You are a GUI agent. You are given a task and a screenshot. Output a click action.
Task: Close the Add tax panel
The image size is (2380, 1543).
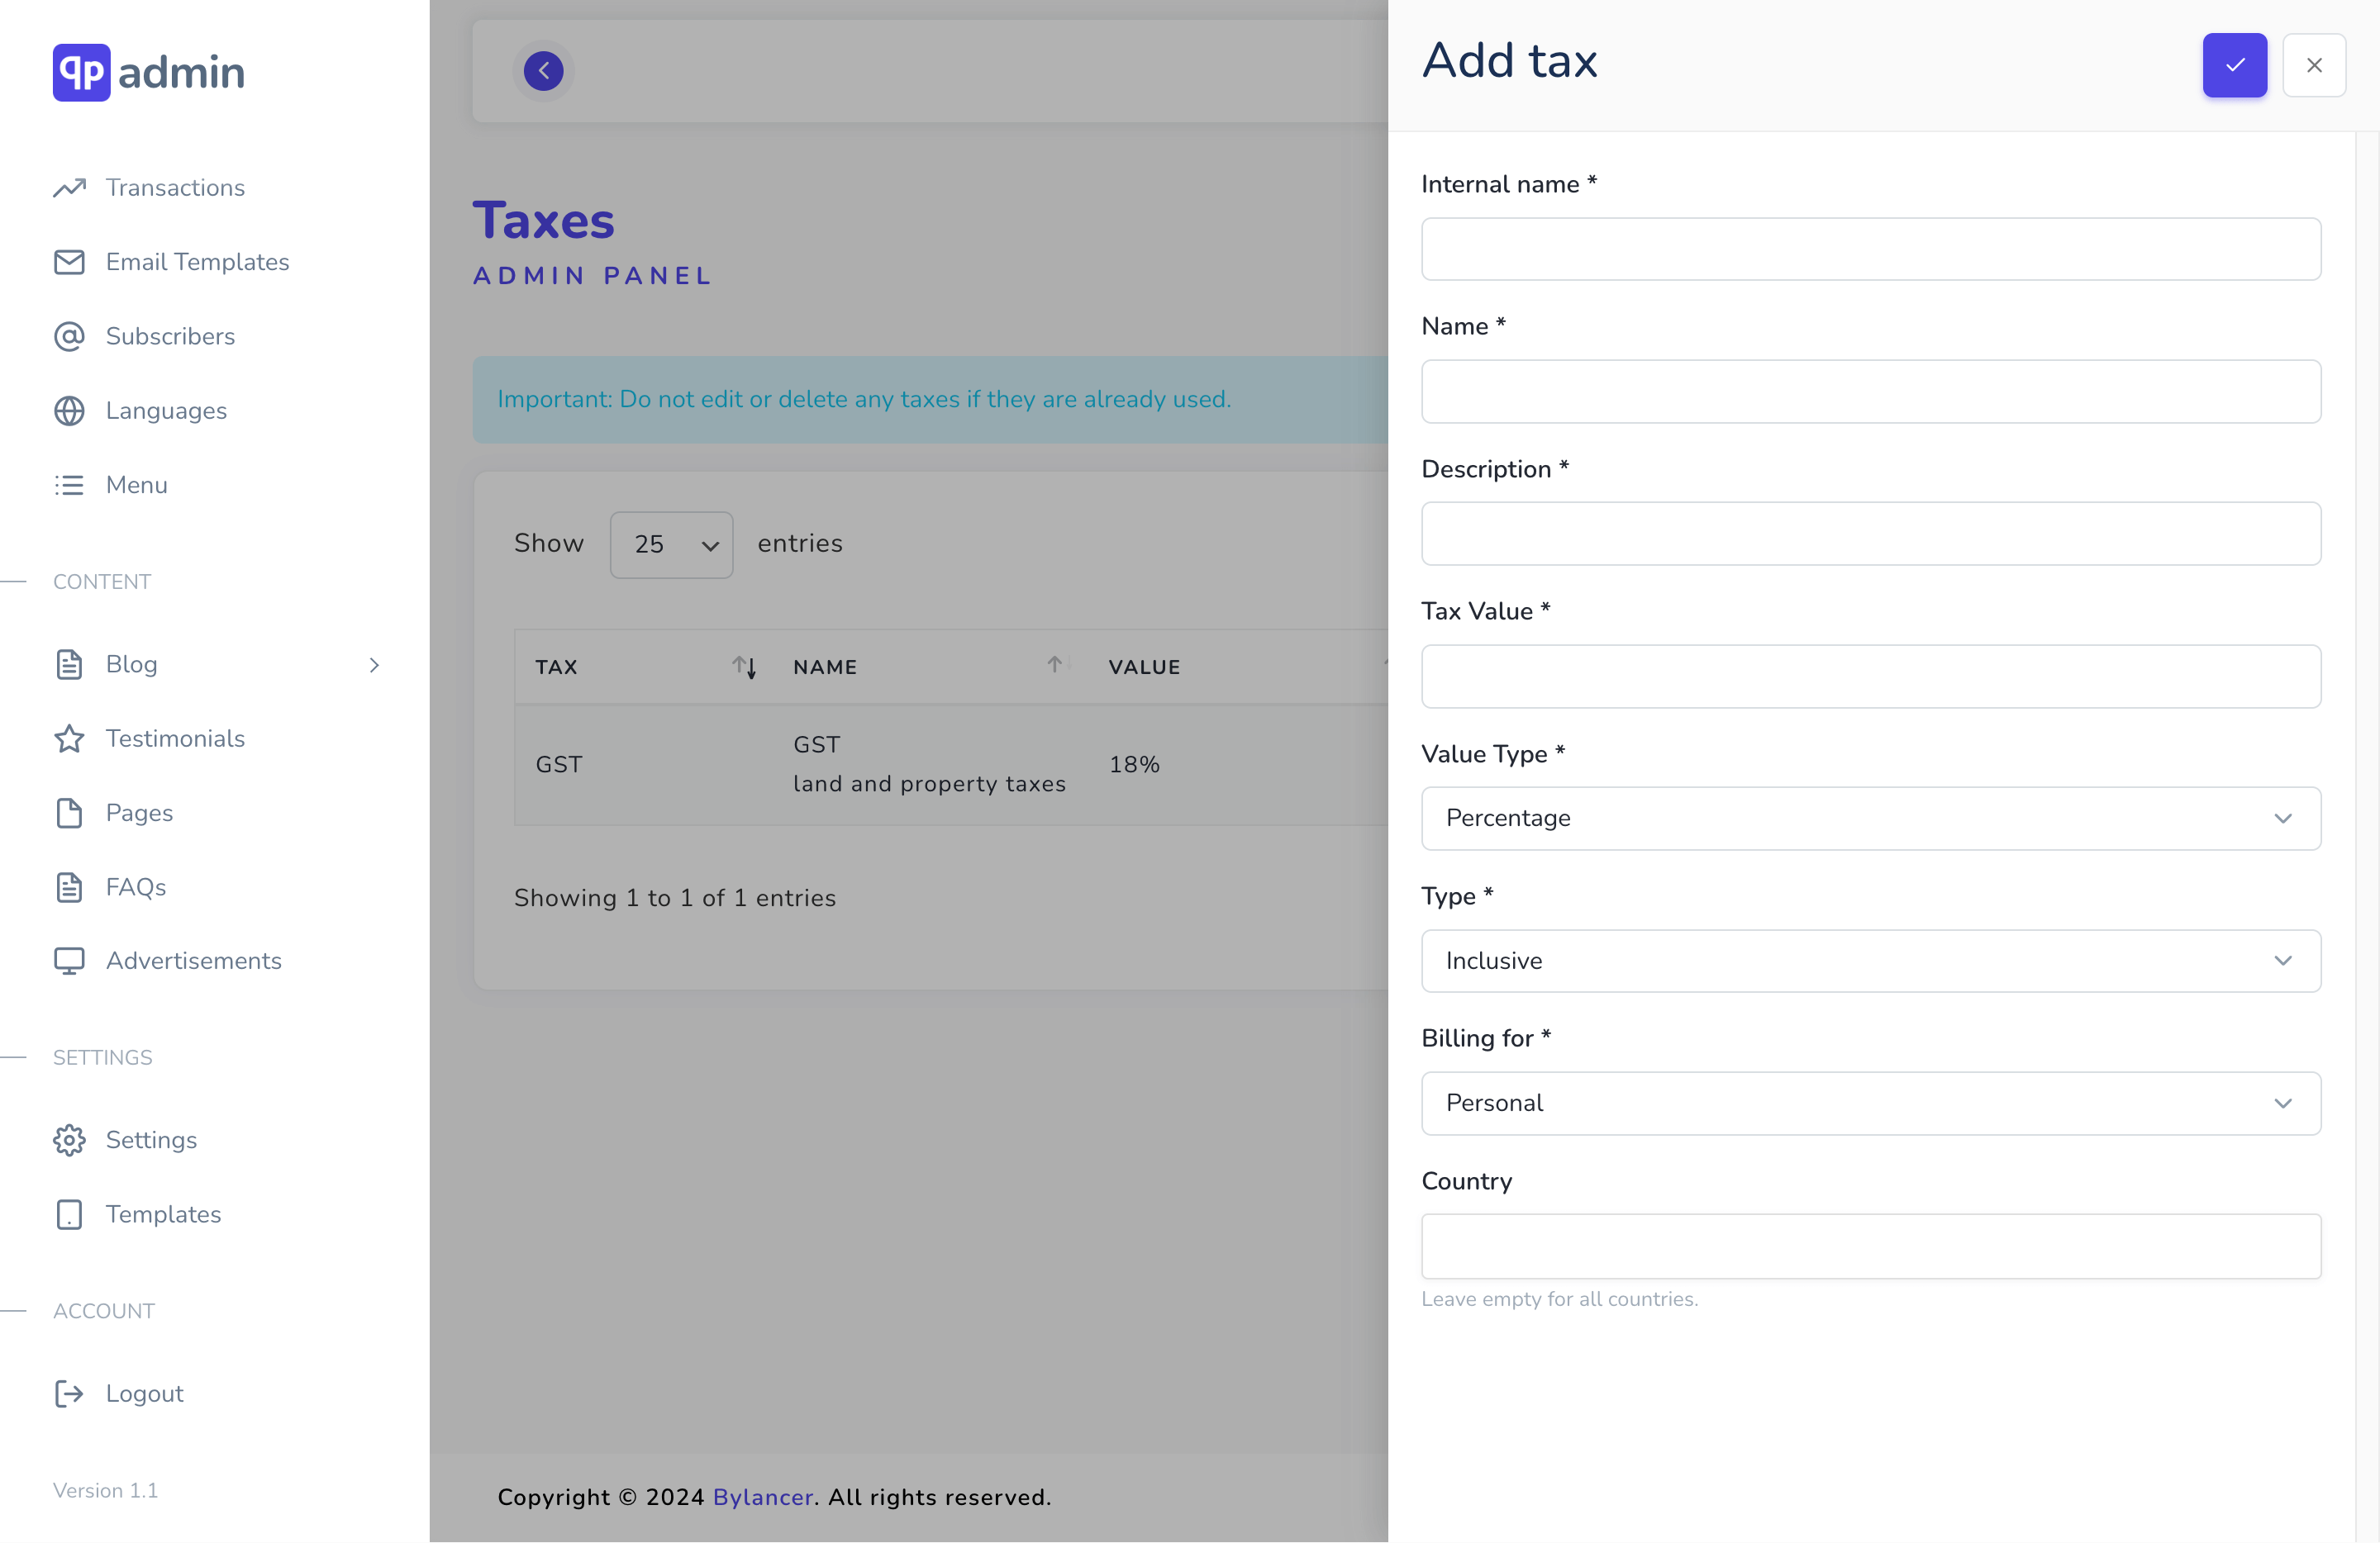(x=2314, y=65)
